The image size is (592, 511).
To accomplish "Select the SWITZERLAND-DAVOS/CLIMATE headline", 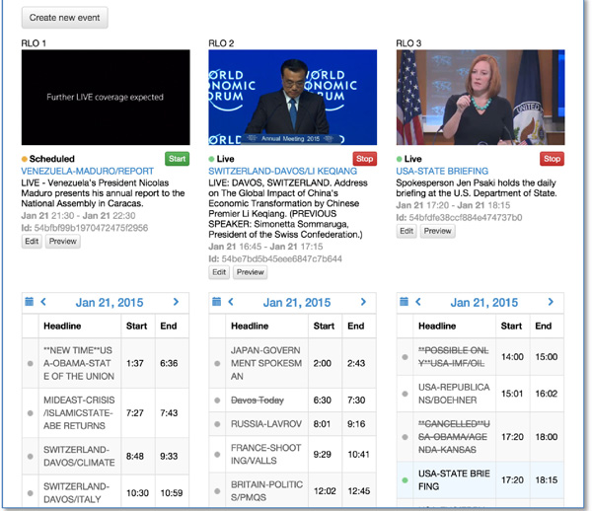I will [79, 457].
